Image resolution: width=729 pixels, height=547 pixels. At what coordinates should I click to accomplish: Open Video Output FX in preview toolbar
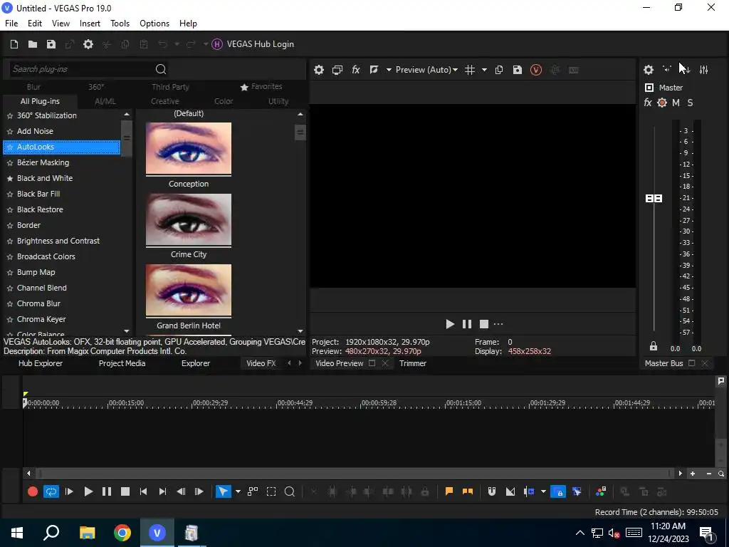pyautogui.click(x=356, y=70)
